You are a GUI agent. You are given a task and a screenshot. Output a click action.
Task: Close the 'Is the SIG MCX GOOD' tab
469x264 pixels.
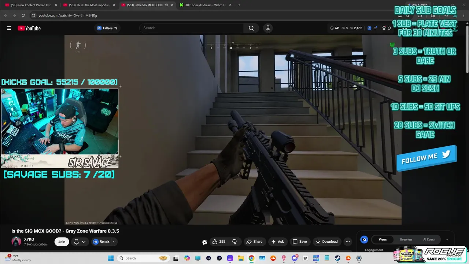(172, 5)
